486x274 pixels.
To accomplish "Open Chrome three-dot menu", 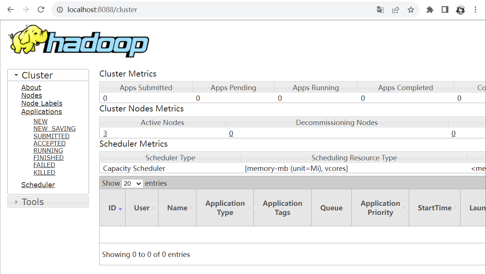I will [x=475, y=9].
